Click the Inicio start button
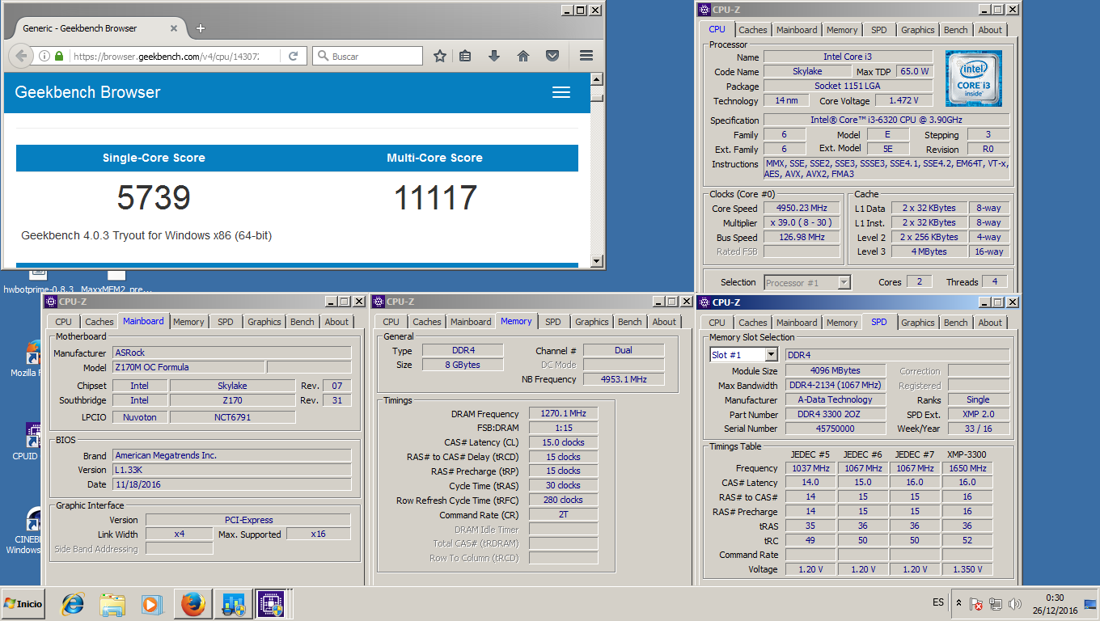This screenshot has width=1100, height=621. pyautogui.click(x=23, y=604)
